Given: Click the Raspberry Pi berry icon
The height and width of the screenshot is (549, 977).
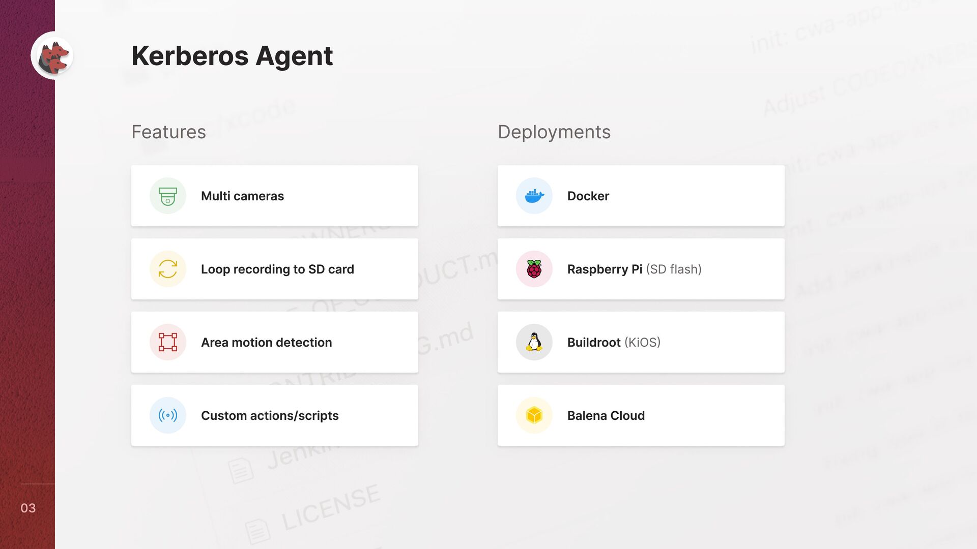Looking at the screenshot, I should [x=534, y=269].
